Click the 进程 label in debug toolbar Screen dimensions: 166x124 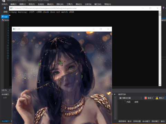pos(6,12)
